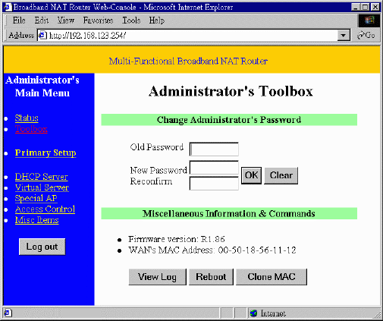The height and width of the screenshot is (321, 383).
Task: Click the Reboot button
Action: (211, 277)
